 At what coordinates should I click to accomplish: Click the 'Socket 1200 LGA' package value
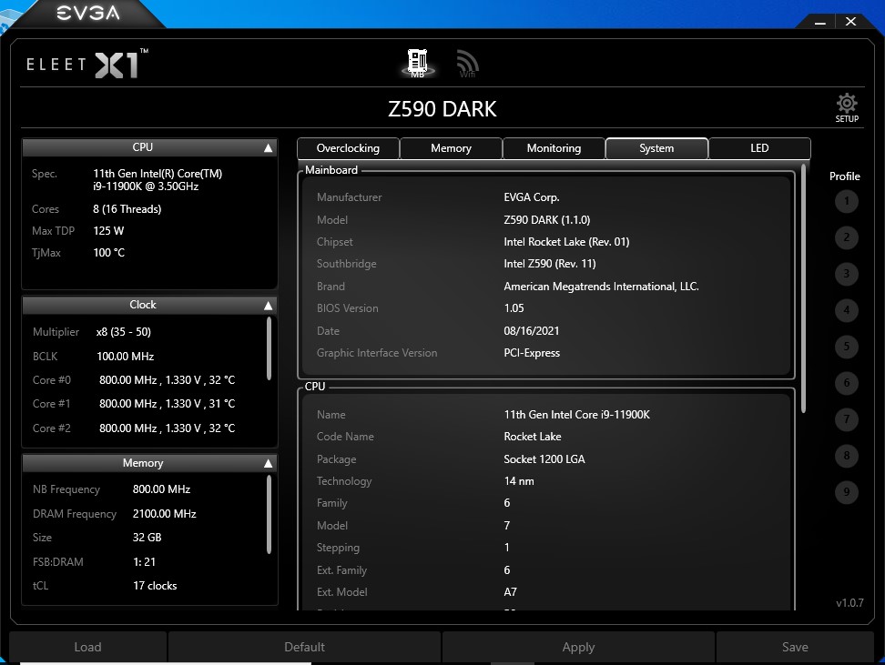(544, 459)
